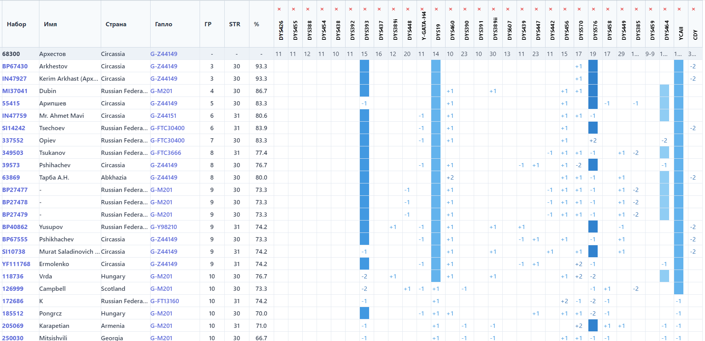The width and height of the screenshot is (705, 341).
Task: Follow the G-Y98210 haplogroup link
Action: coord(164,227)
